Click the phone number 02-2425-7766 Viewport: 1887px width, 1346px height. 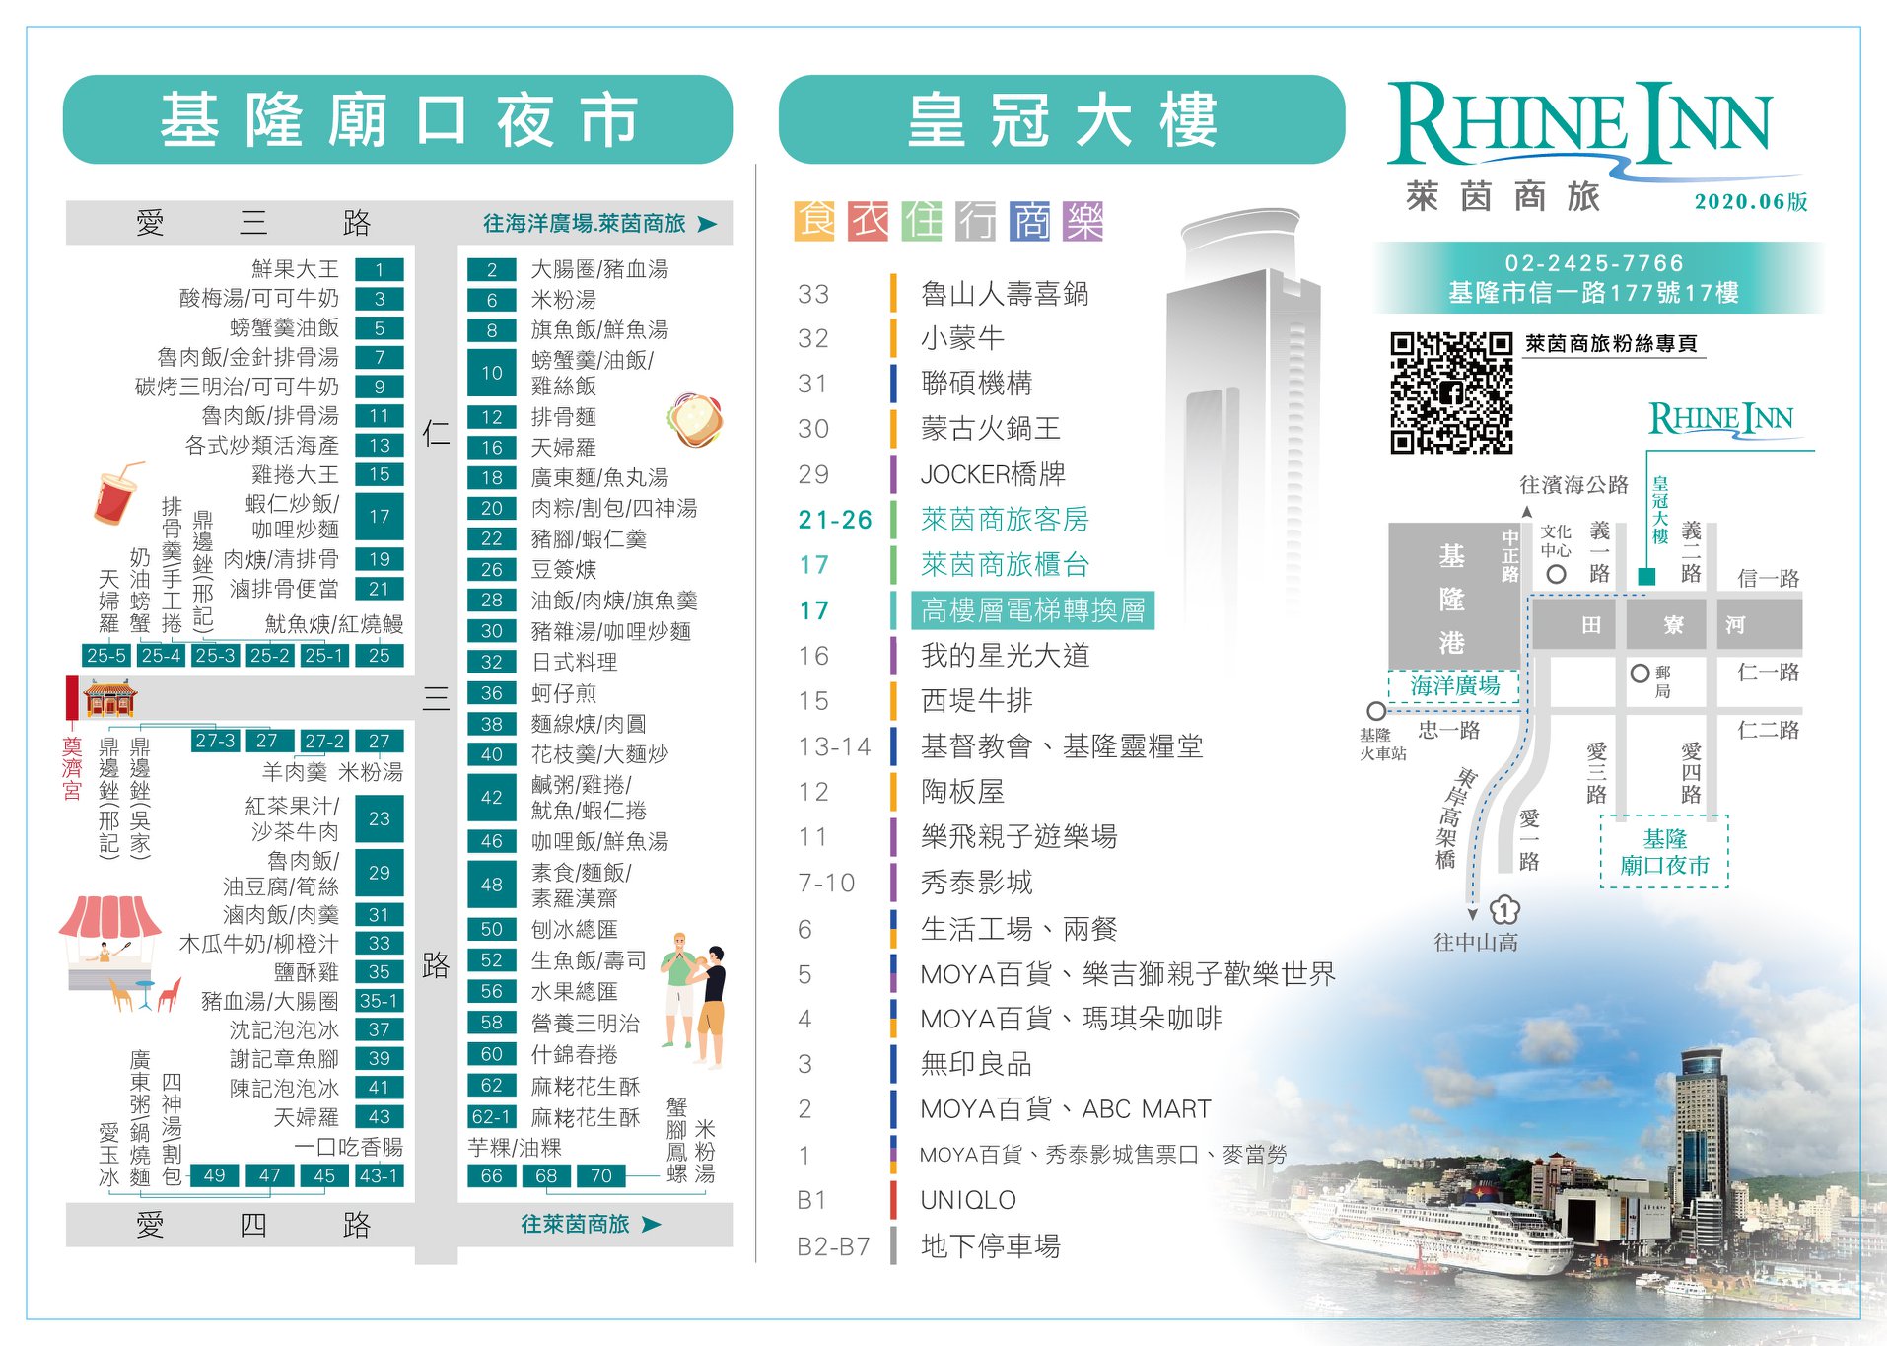click(x=1594, y=263)
